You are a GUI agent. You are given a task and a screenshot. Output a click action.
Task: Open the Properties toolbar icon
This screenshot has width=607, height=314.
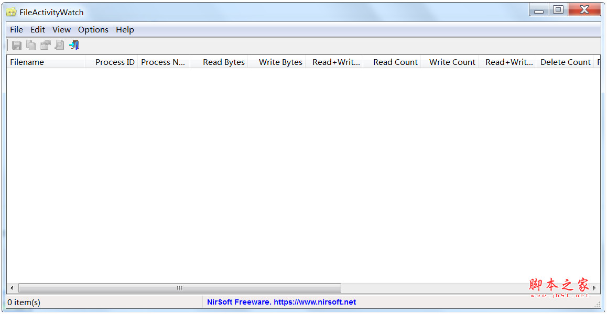(x=45, y=45)
